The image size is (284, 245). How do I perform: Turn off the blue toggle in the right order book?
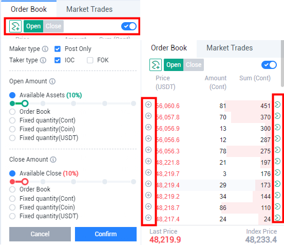coord(269,65)
